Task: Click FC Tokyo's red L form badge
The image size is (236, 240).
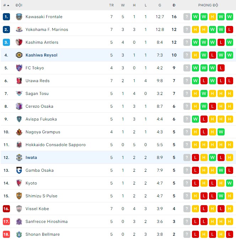Action: [x=221, y=68]
